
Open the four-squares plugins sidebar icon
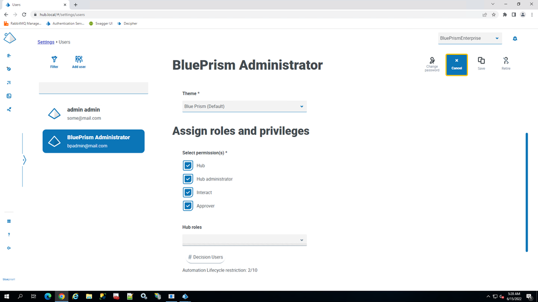click(x=9, y=221)
